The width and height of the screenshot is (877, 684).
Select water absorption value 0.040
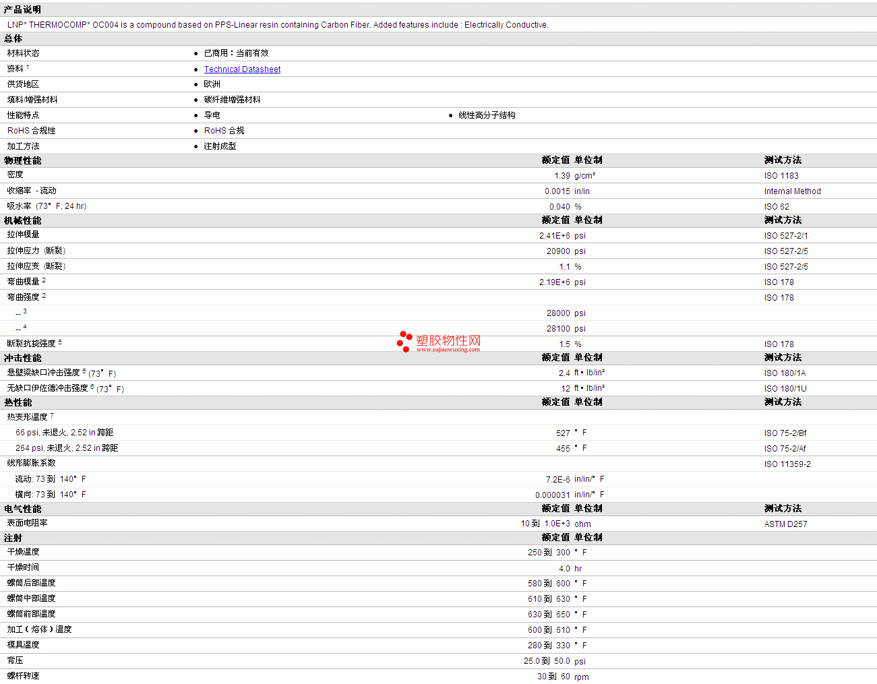click(x=560, y=207)
